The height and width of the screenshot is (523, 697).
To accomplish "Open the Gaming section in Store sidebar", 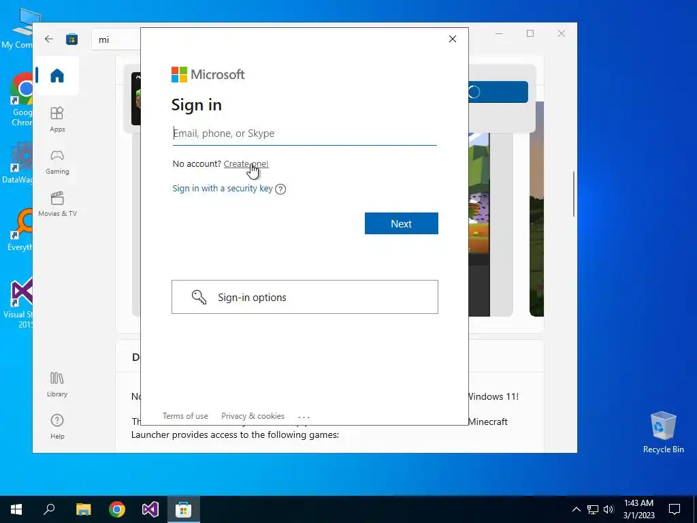I will tap(57, 162).
